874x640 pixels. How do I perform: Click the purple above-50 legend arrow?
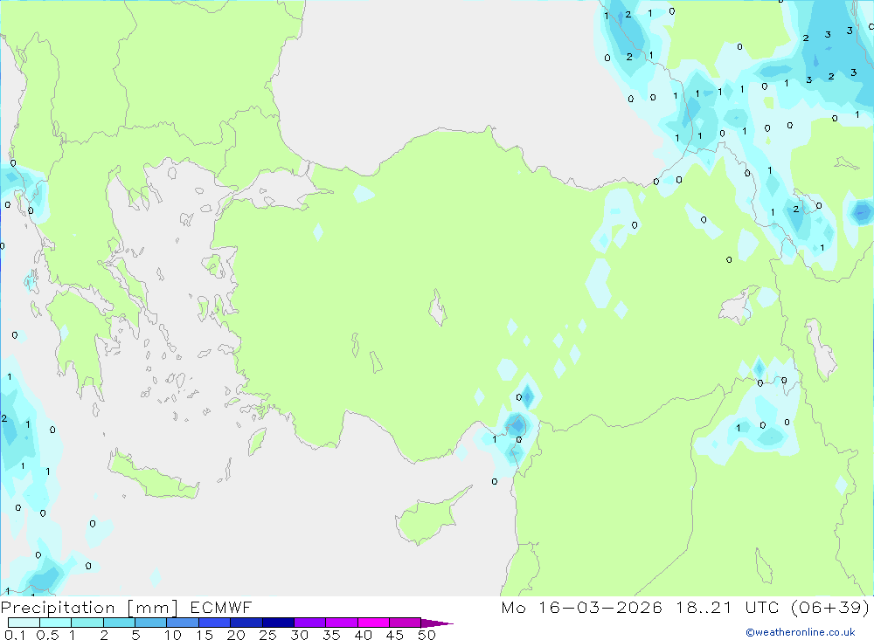[436, 623]
